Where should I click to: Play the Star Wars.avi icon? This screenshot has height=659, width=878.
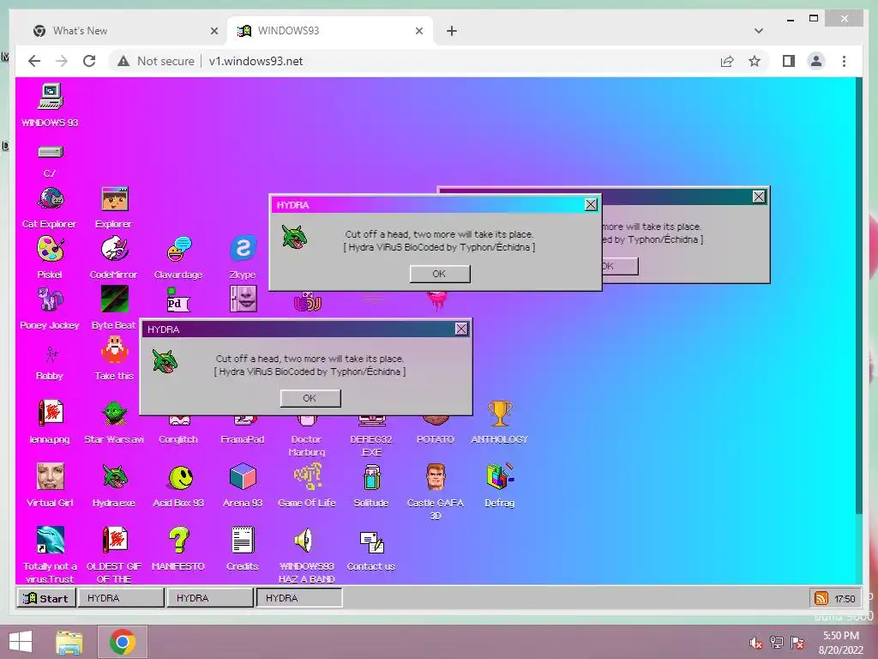(114, 414)
